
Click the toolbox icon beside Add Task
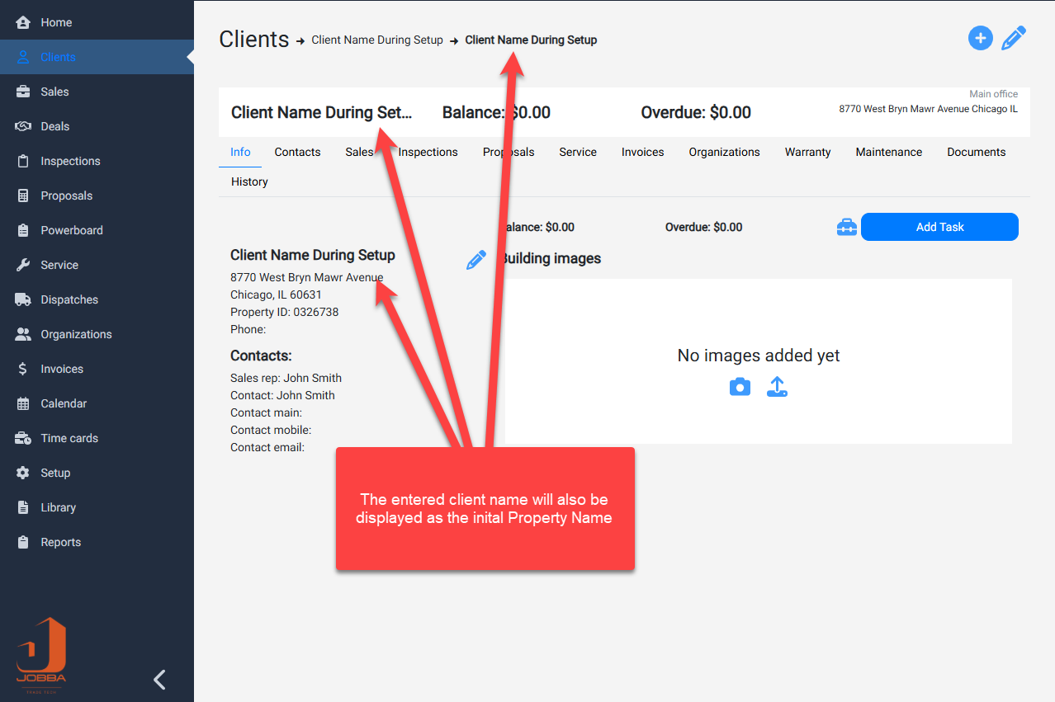(x=846, y=228)
